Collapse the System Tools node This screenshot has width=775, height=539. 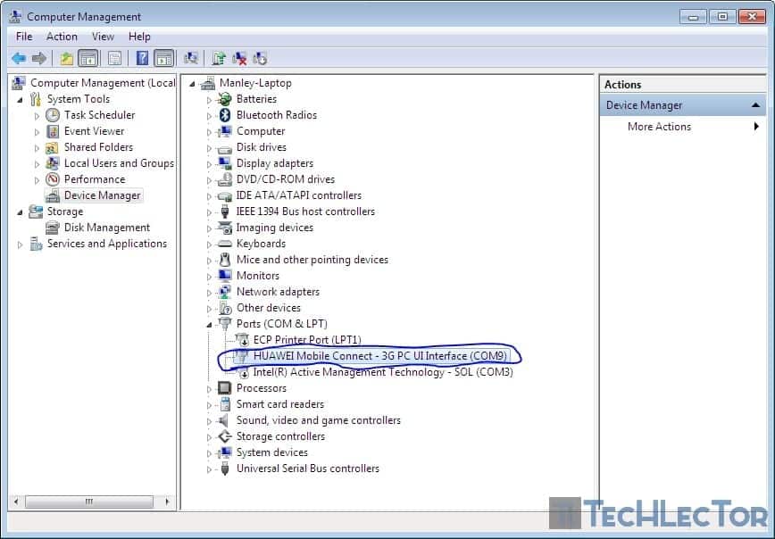20,100
